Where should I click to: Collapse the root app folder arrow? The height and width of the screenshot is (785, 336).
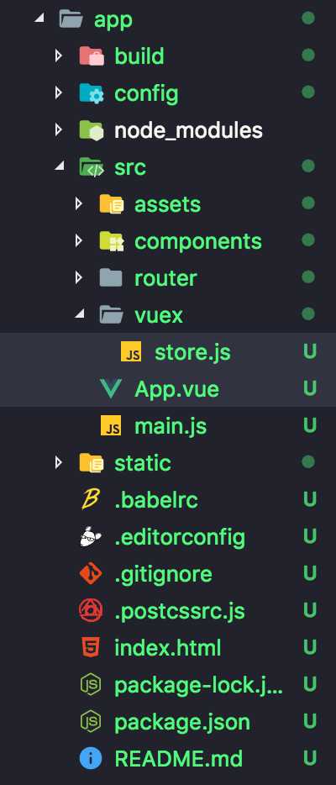(39, 18)
